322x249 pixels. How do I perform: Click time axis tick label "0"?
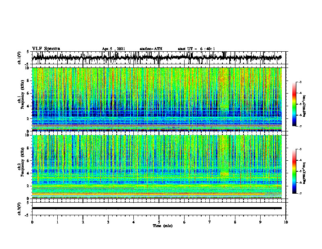(32, 222)
